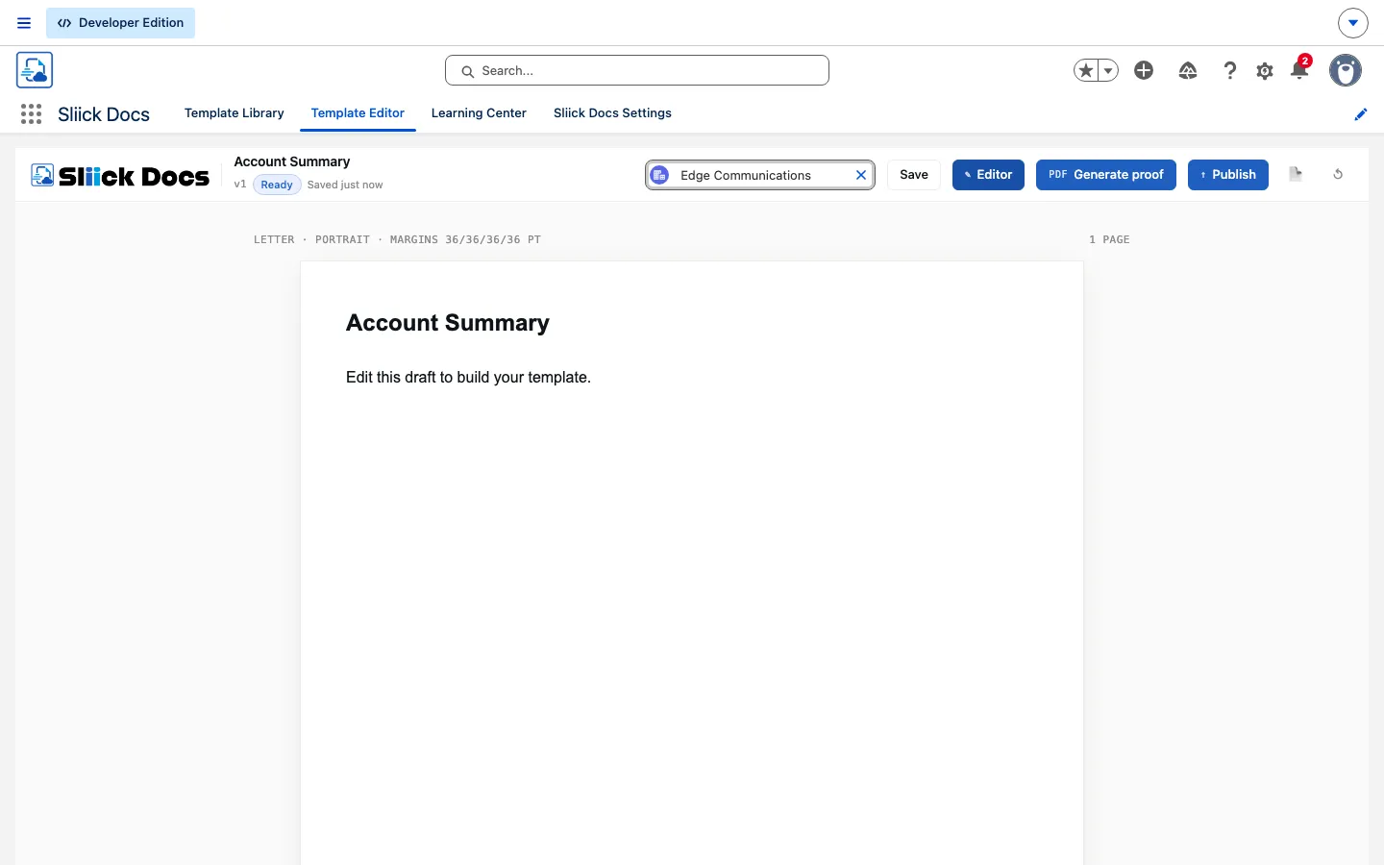Open the hamburger navigation menu

24,23
